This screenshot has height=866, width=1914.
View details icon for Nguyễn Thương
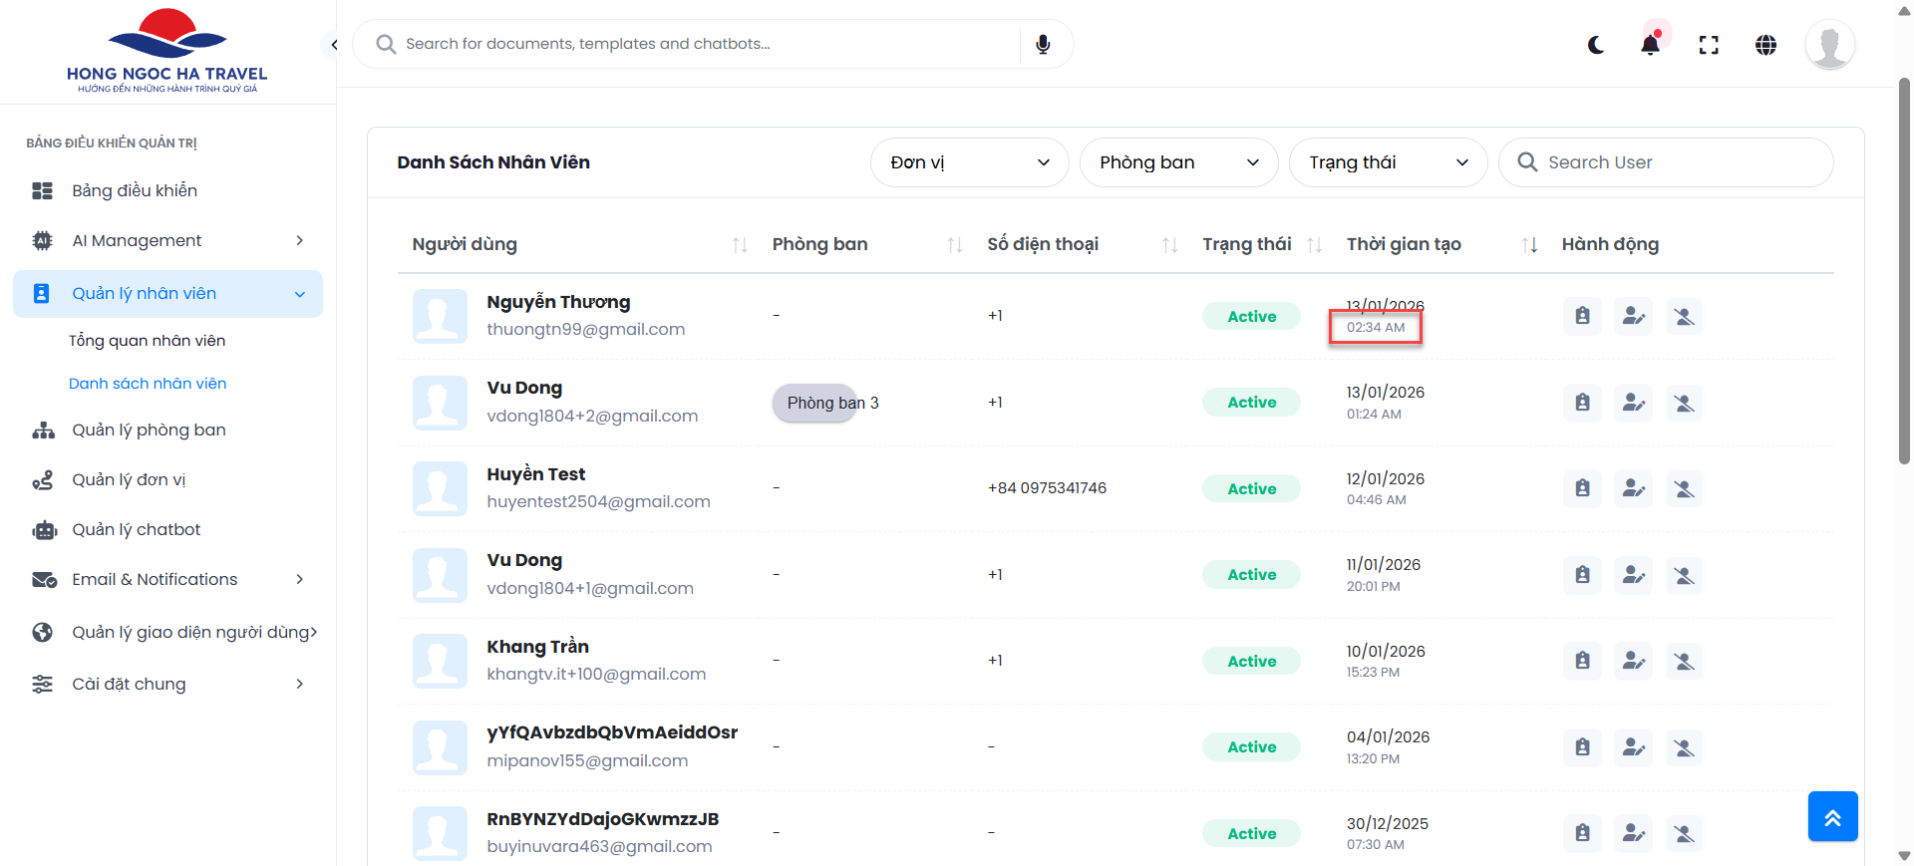[1582, 317]
